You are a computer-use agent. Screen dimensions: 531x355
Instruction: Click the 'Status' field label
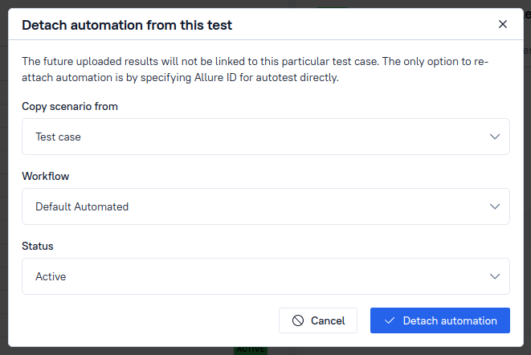coord(38,246)
